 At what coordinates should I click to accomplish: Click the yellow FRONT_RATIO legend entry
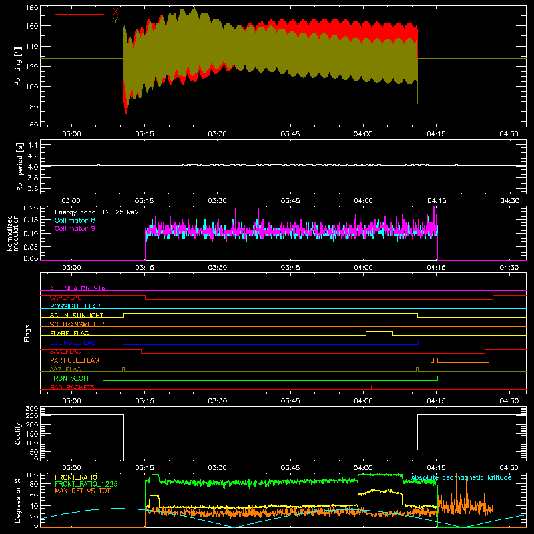tap(76, 477)
